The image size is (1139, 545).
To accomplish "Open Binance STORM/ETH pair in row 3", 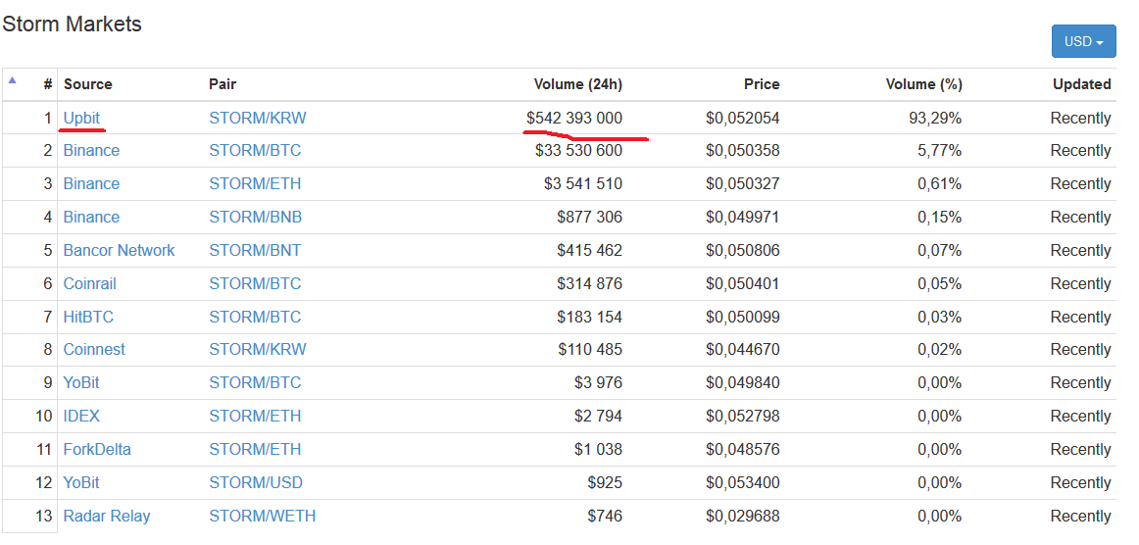I will tap(255, 184).
